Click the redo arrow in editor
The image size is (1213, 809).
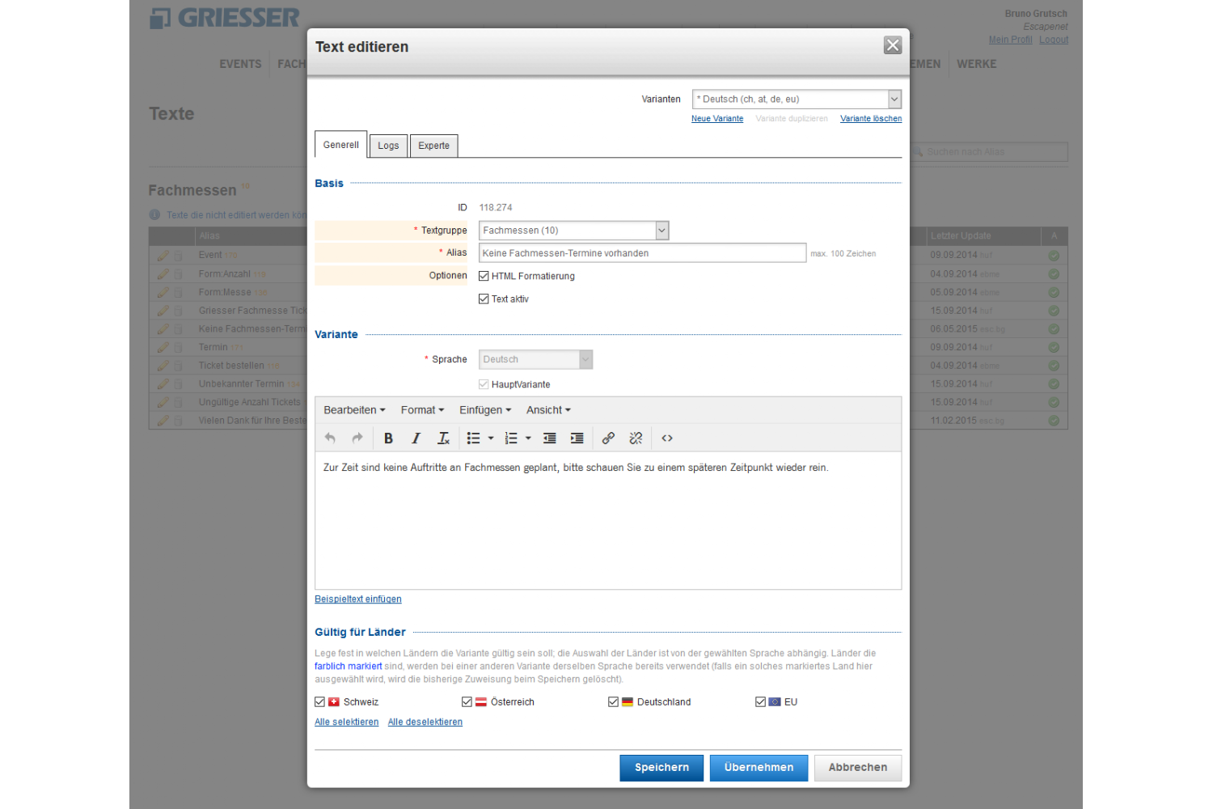tap(357, 438)
